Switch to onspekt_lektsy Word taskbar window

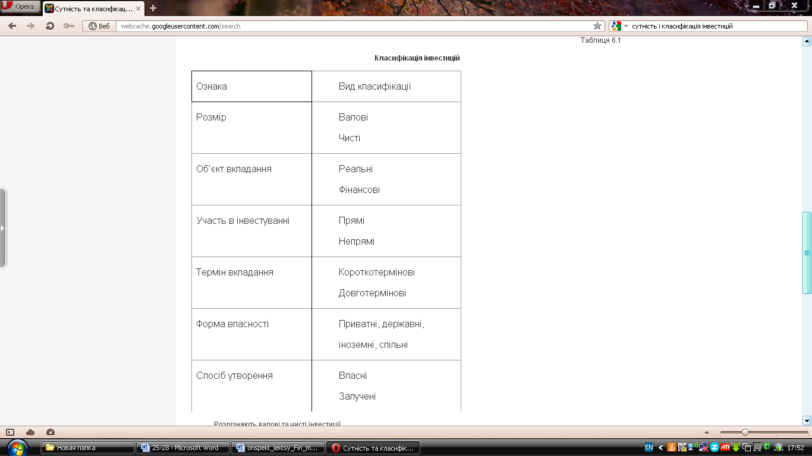click(278, 448)
